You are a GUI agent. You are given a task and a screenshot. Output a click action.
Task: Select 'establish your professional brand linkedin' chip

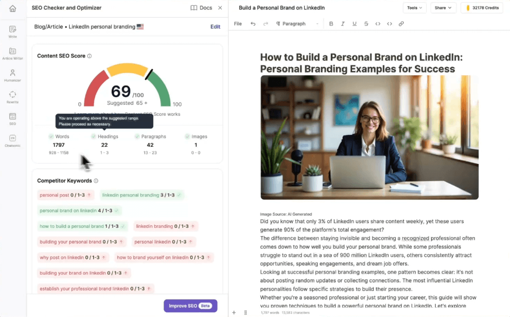[x=96, y=288]
